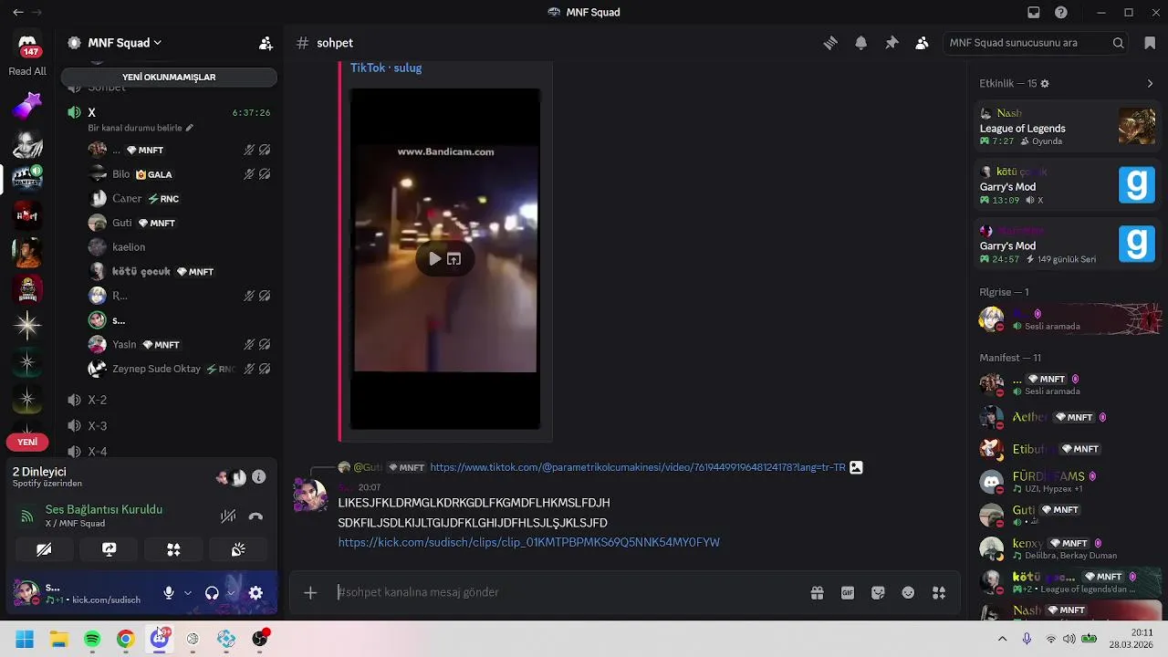Toggle the member list visibility
Screen dimensions: 1168x657
coord(922,43)
